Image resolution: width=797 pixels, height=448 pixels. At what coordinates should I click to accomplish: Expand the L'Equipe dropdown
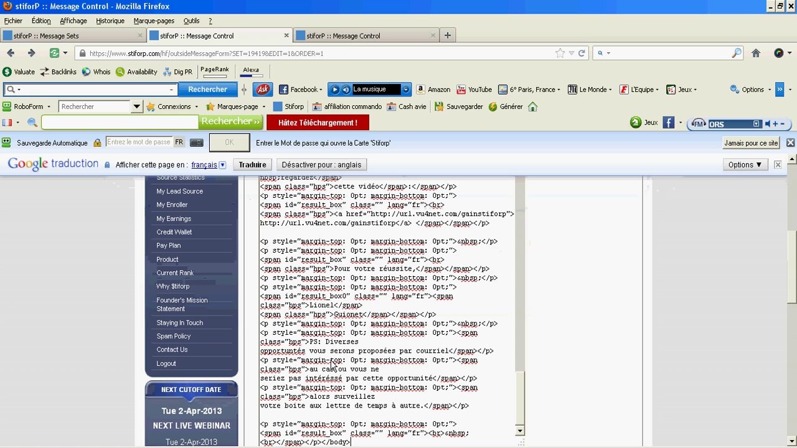tap(657, 90)
